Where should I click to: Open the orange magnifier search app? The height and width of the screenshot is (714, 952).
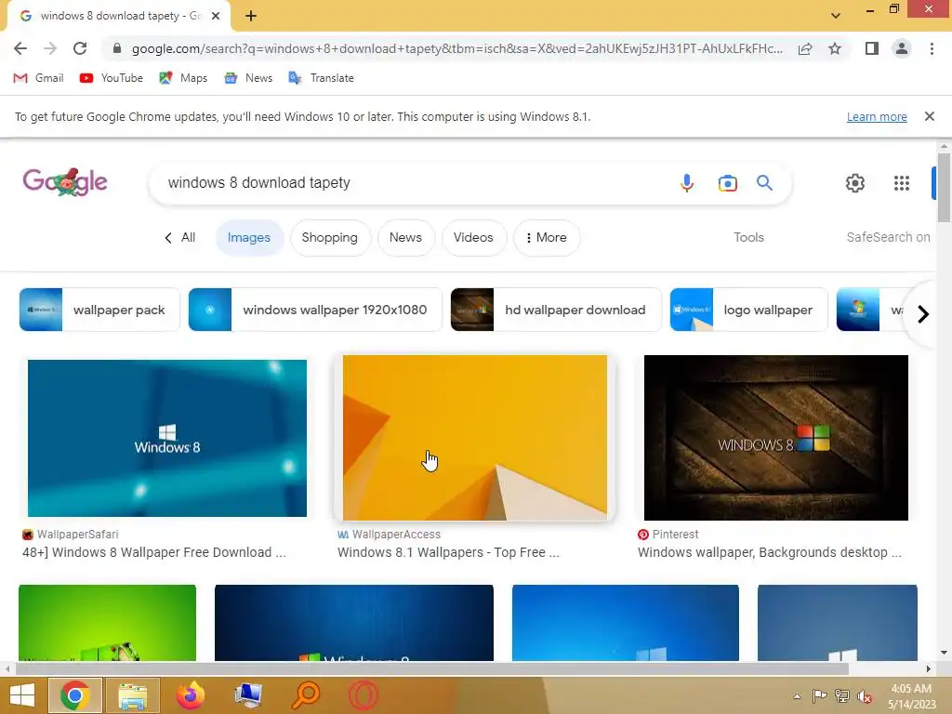tap(306, 695)
